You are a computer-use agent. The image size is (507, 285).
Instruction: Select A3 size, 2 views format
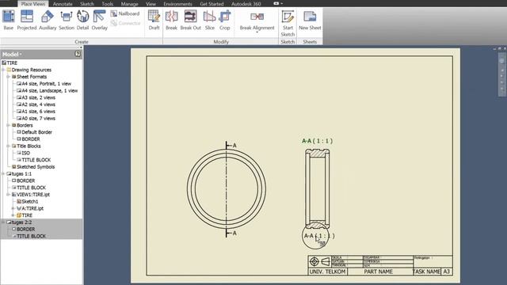pyautogui.click(x=36, y=97)
